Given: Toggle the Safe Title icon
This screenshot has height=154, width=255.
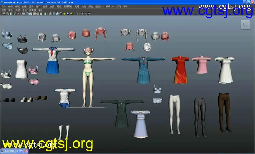Looking at the screenshot, I should tap(45, 14).
